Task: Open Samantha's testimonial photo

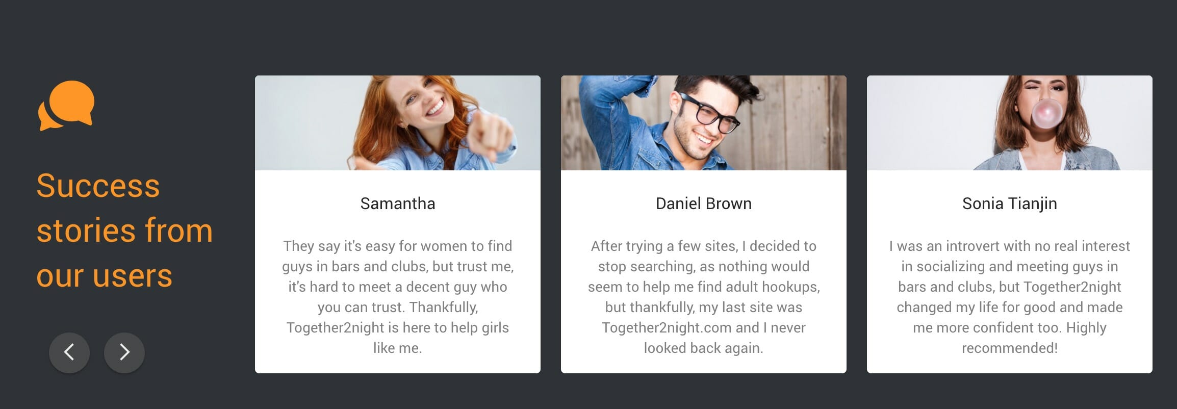Action: pyautogui.click(x=398, y=123)
